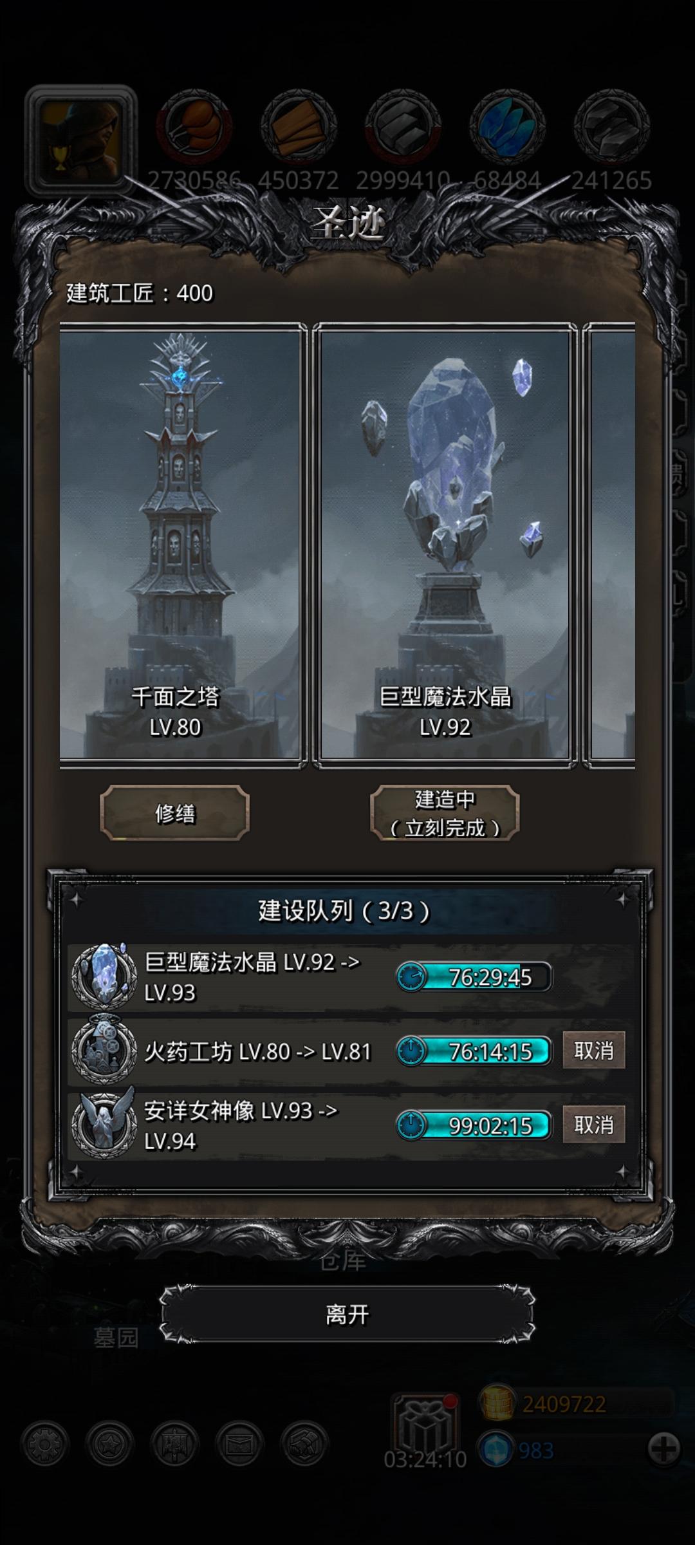Open settings gear icon at bottom

(x=44, y=1444)
